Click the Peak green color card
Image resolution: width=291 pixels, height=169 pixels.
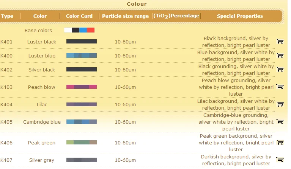(x=82, y=143)
